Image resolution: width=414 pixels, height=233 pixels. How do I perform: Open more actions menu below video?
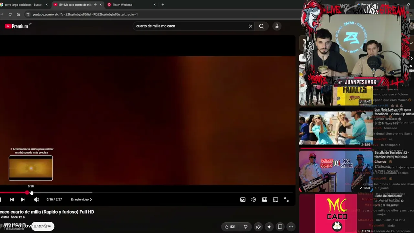291,227
